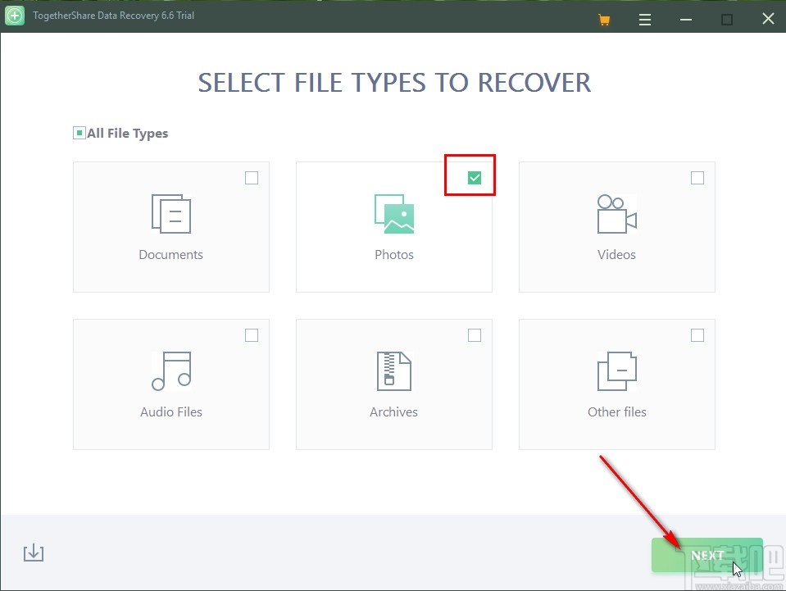
Task: Click the Photos category icon
Action: point(394,214)
